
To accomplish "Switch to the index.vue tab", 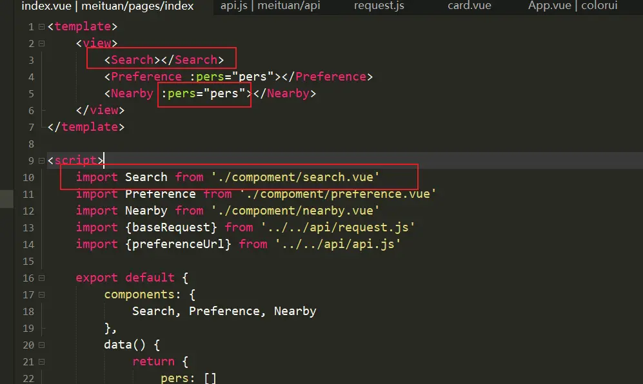I will (x=108, y=6).
